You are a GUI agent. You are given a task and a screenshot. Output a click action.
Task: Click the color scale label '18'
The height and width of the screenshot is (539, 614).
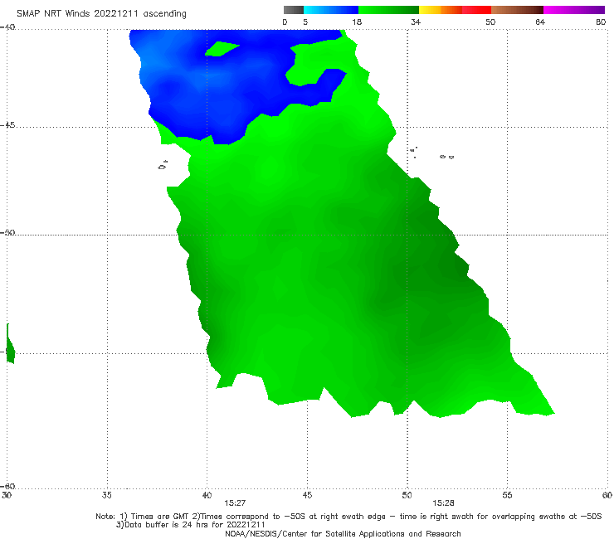pyautogui.click(x=357, y=22)
